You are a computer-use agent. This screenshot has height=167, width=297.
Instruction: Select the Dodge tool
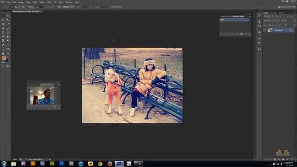coord(8,41)
